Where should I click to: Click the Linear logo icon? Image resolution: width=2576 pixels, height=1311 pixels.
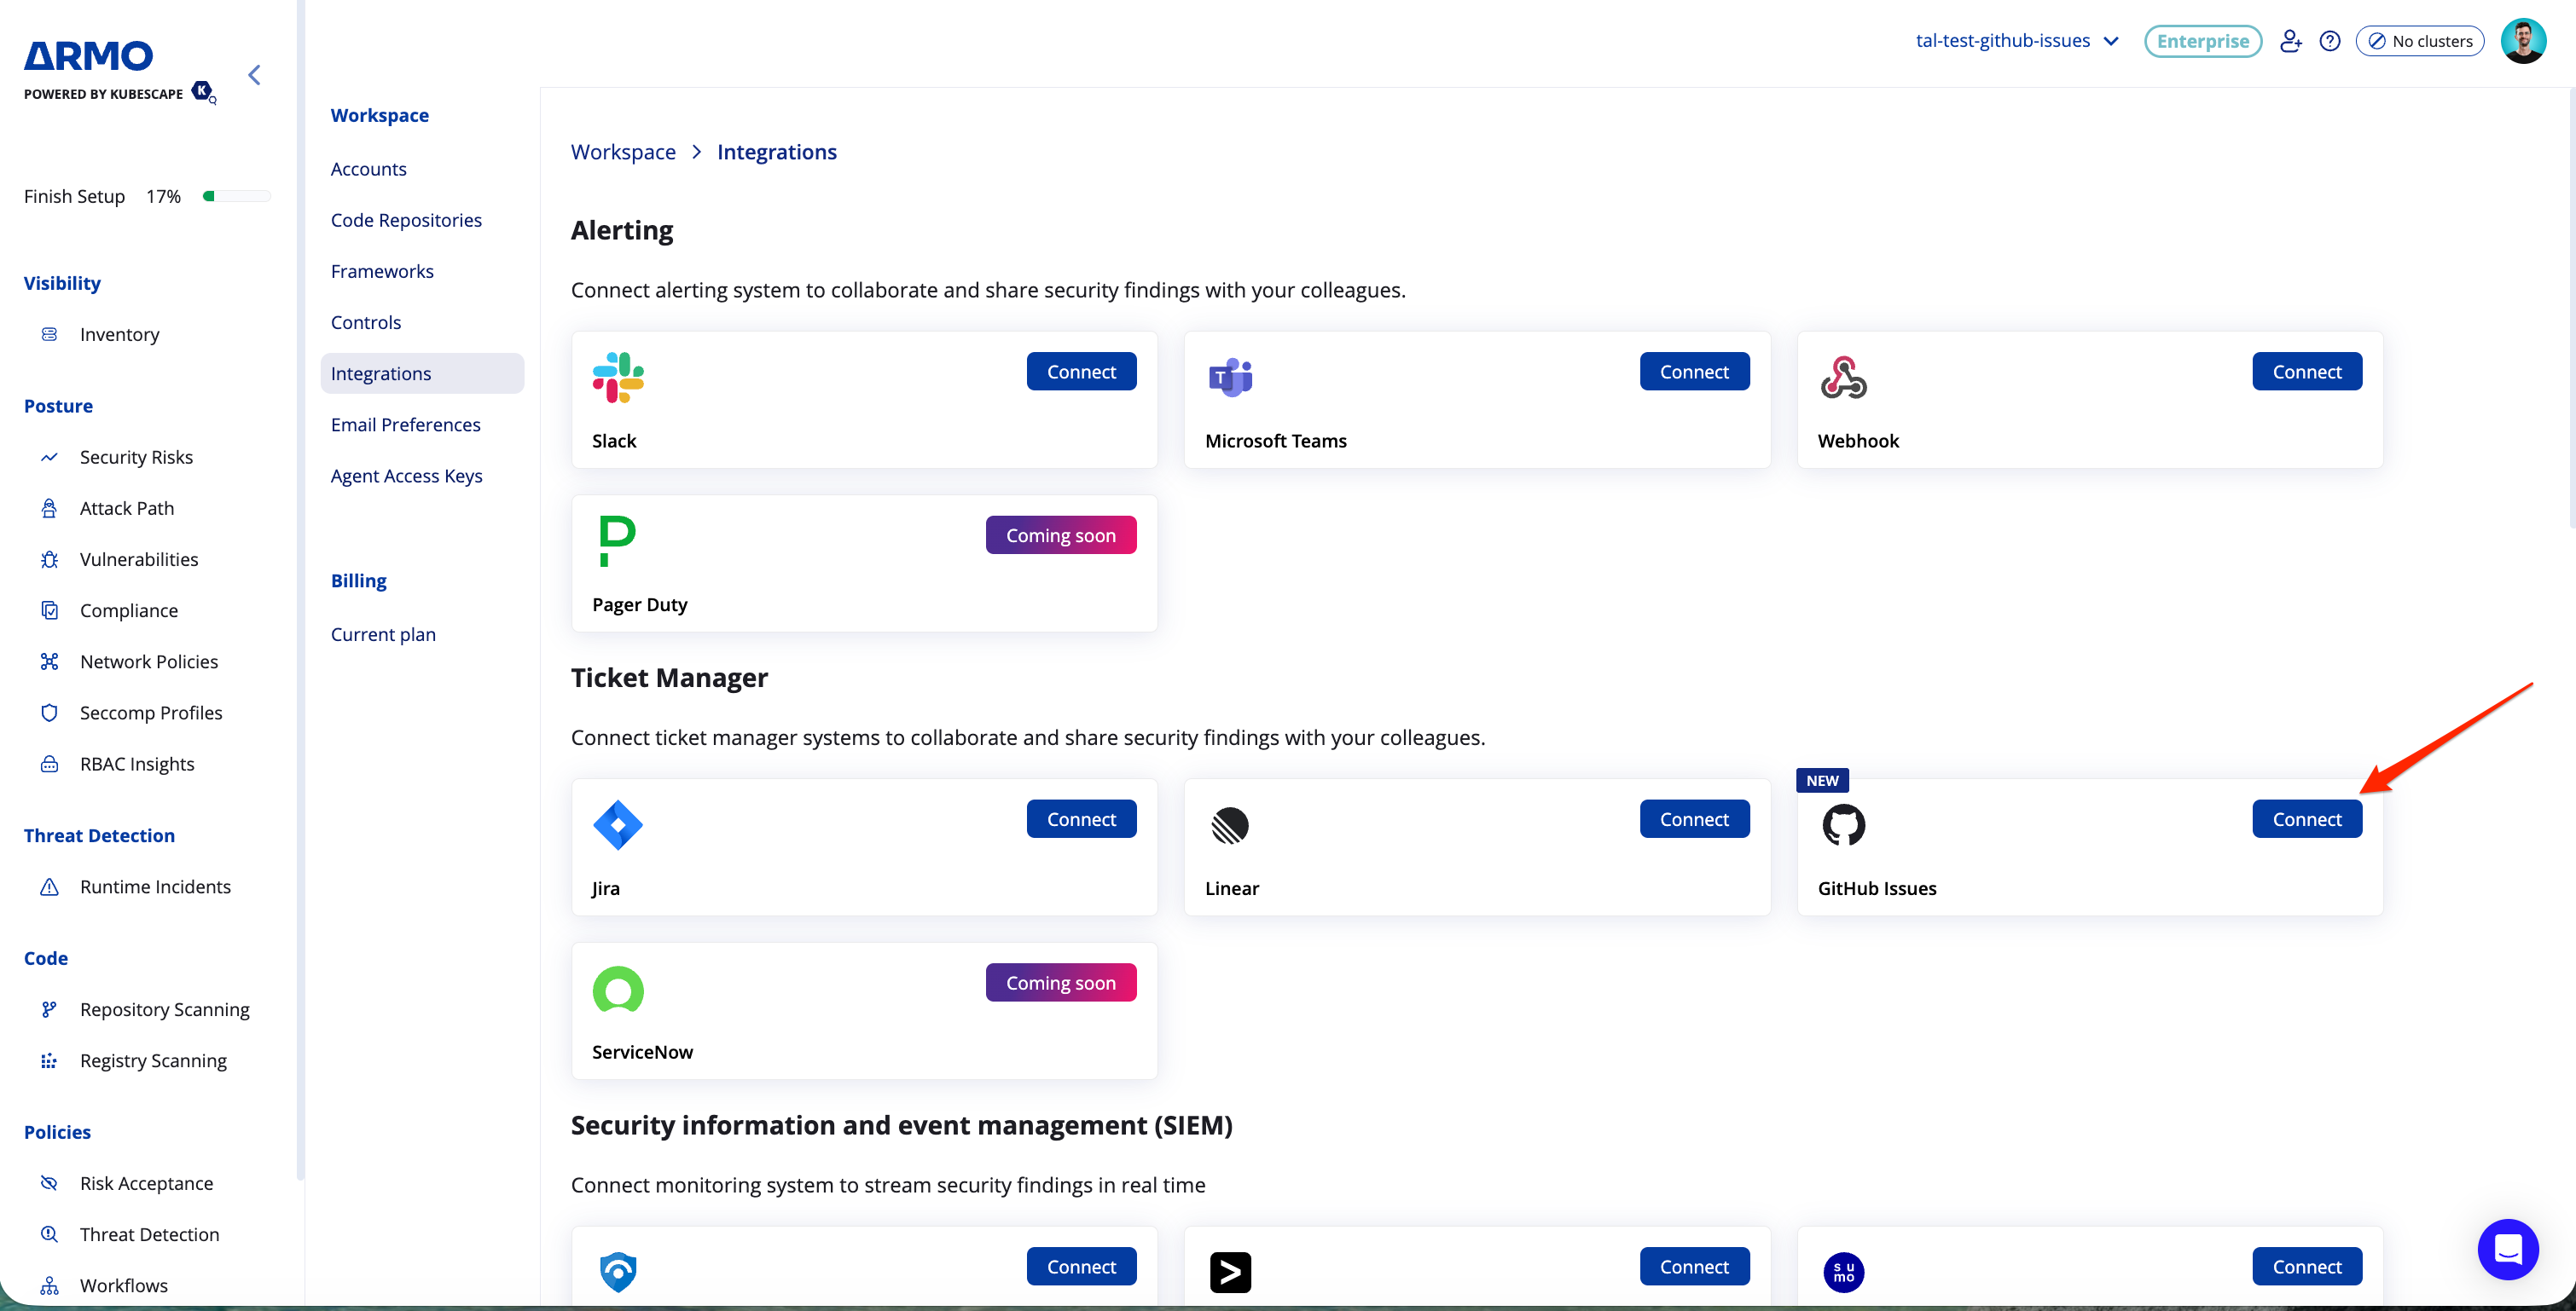point(1230,825)
